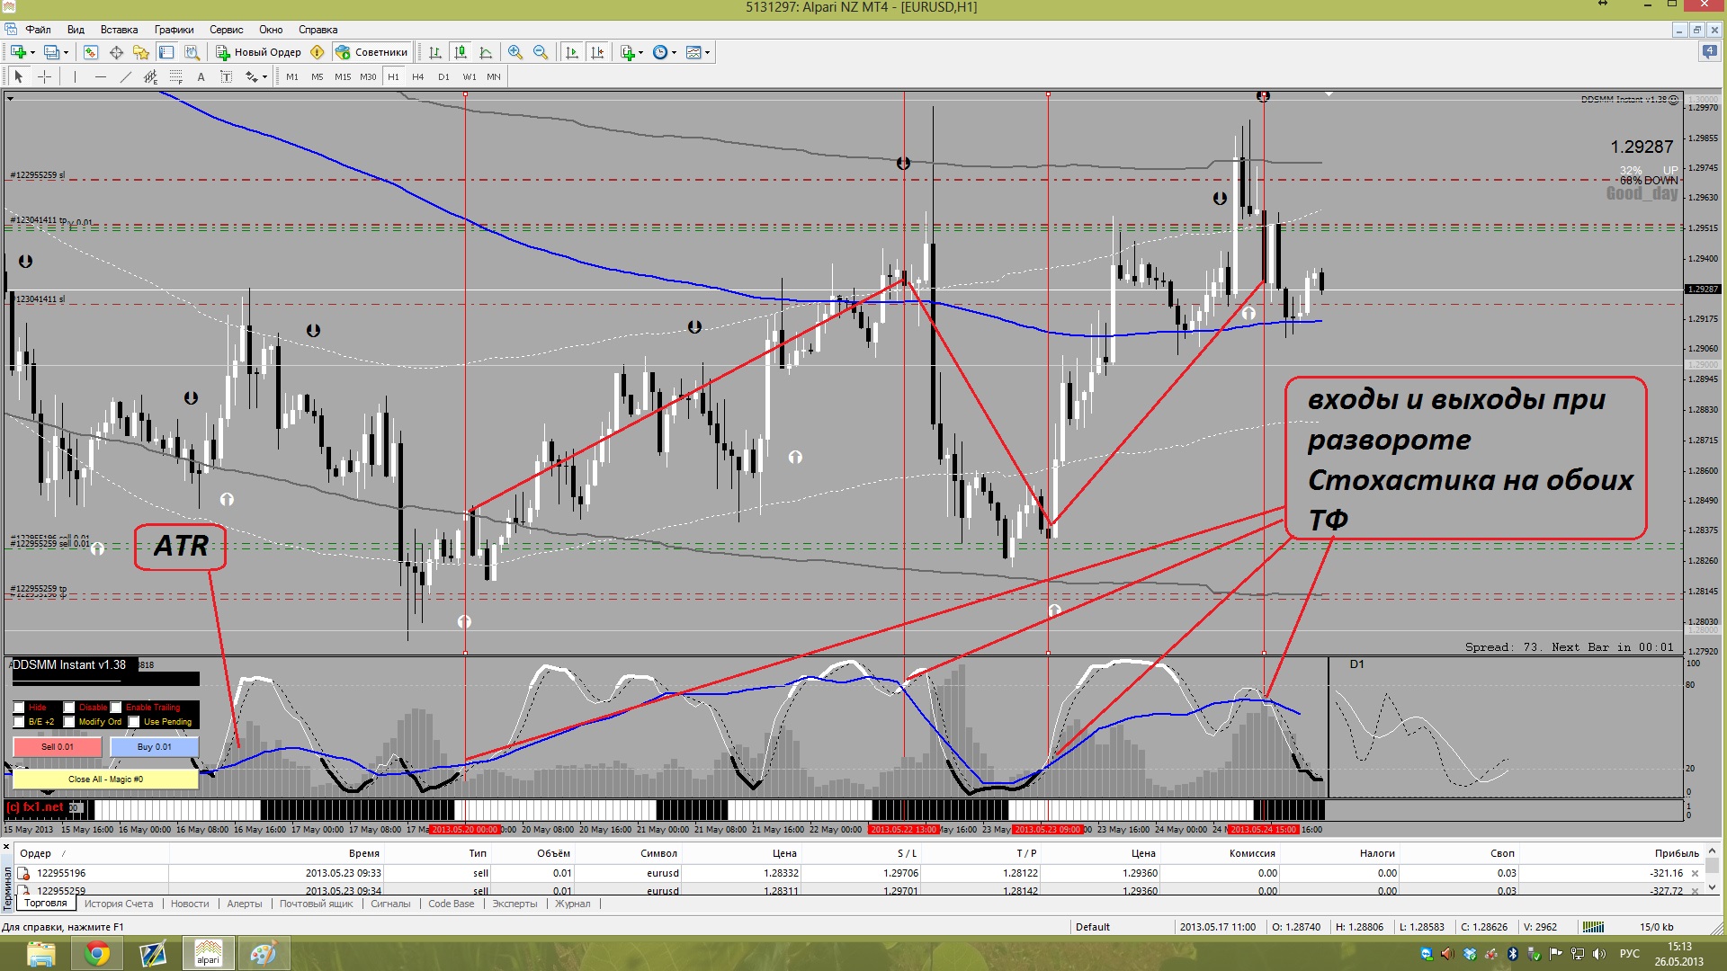Screen dimensions: 1727x971
Task: Toggle chart auto scroll
Action: (x=572, y=52)
